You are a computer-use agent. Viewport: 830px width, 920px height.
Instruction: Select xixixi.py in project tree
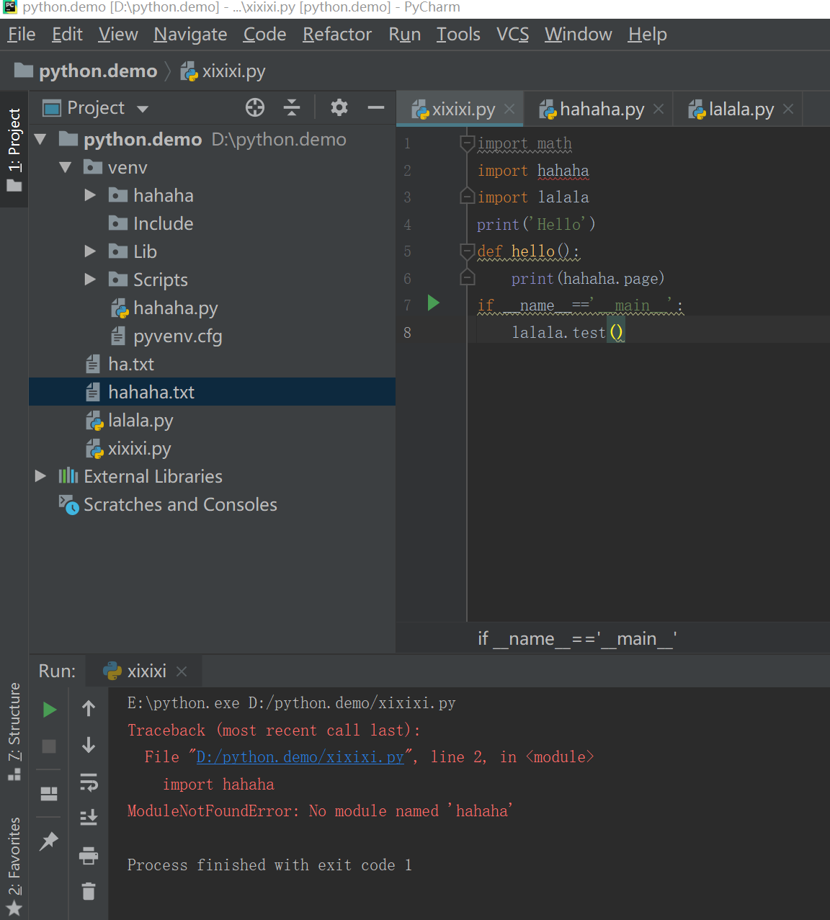pyautogui.click(x=139, y=449)
